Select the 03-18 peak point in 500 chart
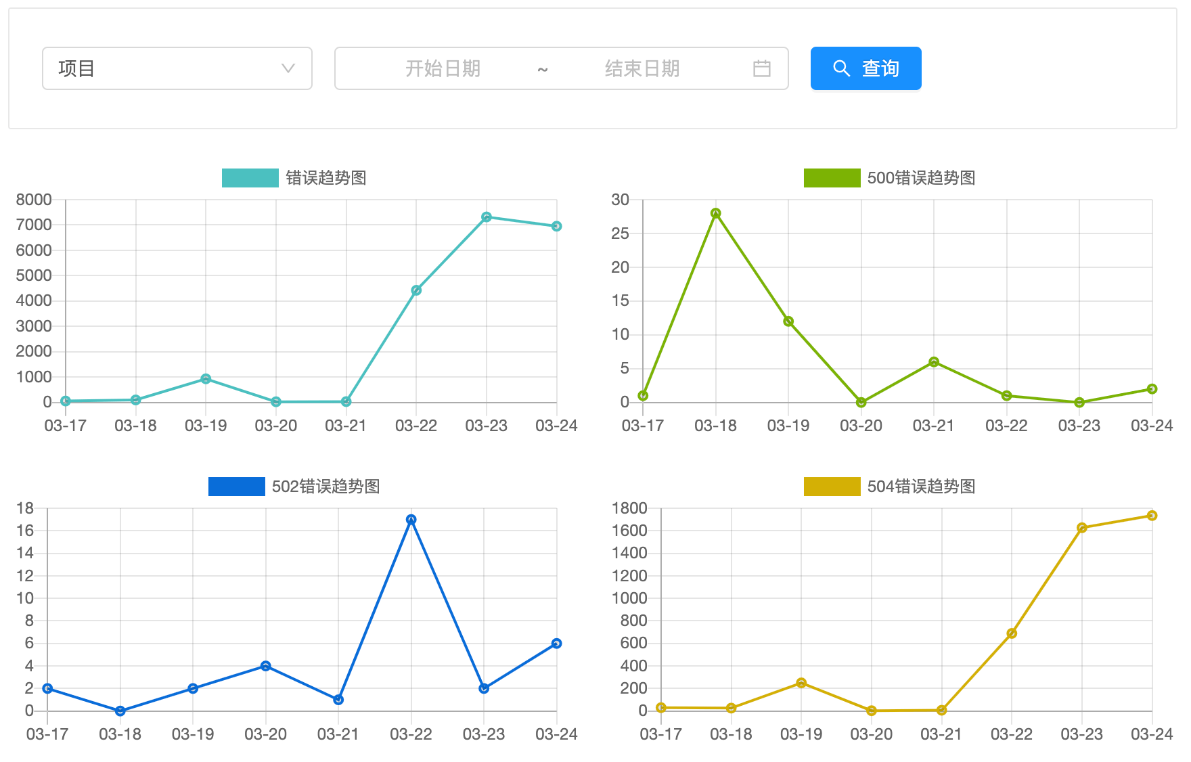Screen dimensions: 1191x762 (716, 213)
